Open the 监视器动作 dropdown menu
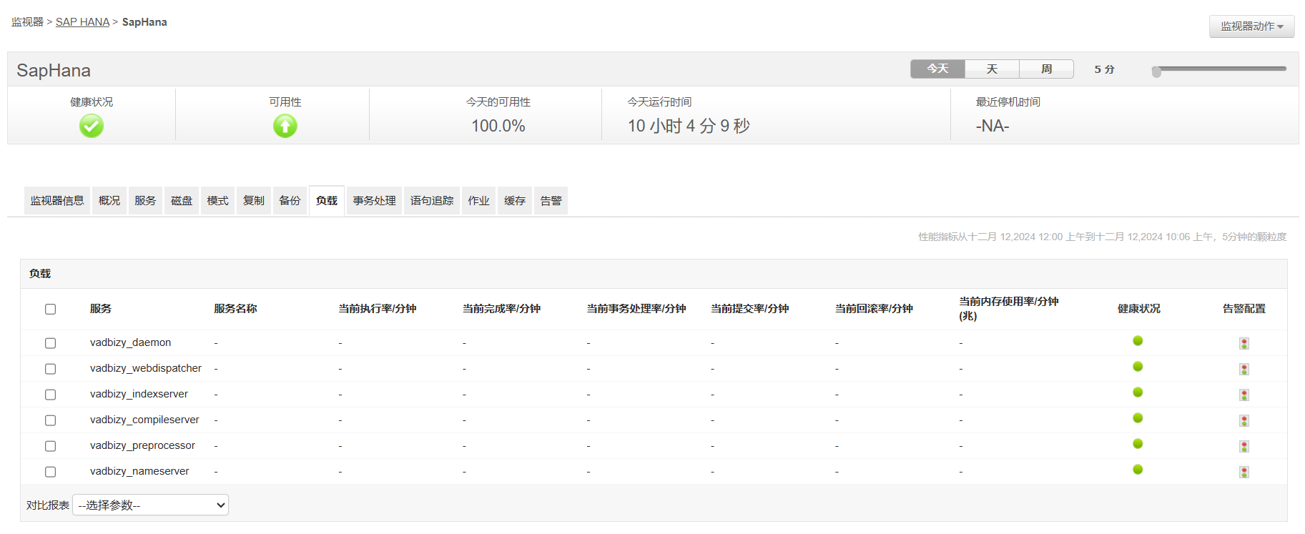Viewport: 1305px width, 534px height. coord(1251,26)
